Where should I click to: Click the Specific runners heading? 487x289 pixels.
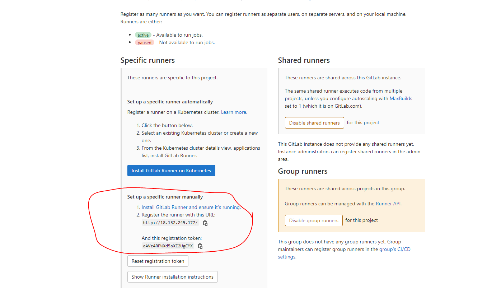(x=147, y=60)
